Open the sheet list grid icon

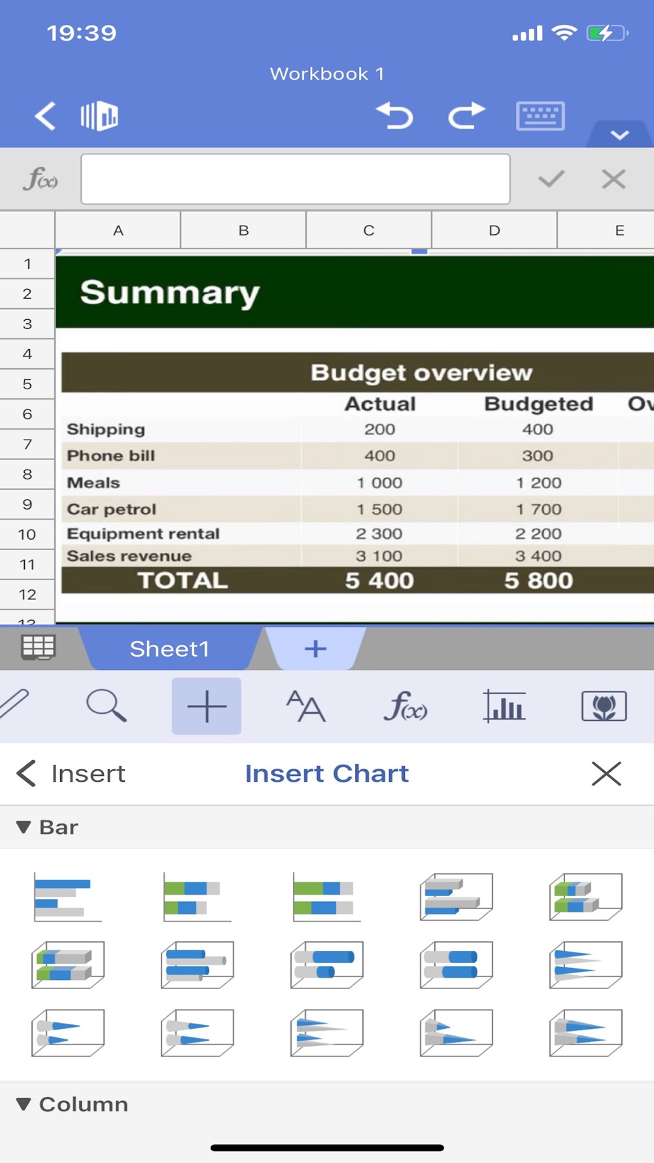(x=38, y=648)
